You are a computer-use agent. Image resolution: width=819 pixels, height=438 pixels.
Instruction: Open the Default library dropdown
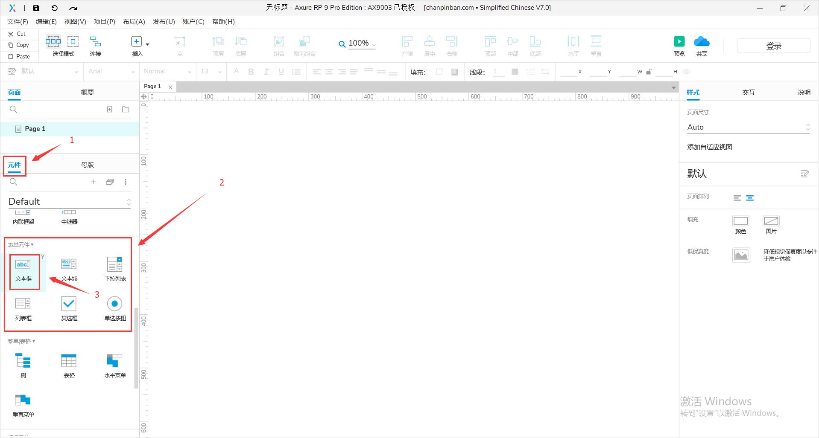point(70,202)
